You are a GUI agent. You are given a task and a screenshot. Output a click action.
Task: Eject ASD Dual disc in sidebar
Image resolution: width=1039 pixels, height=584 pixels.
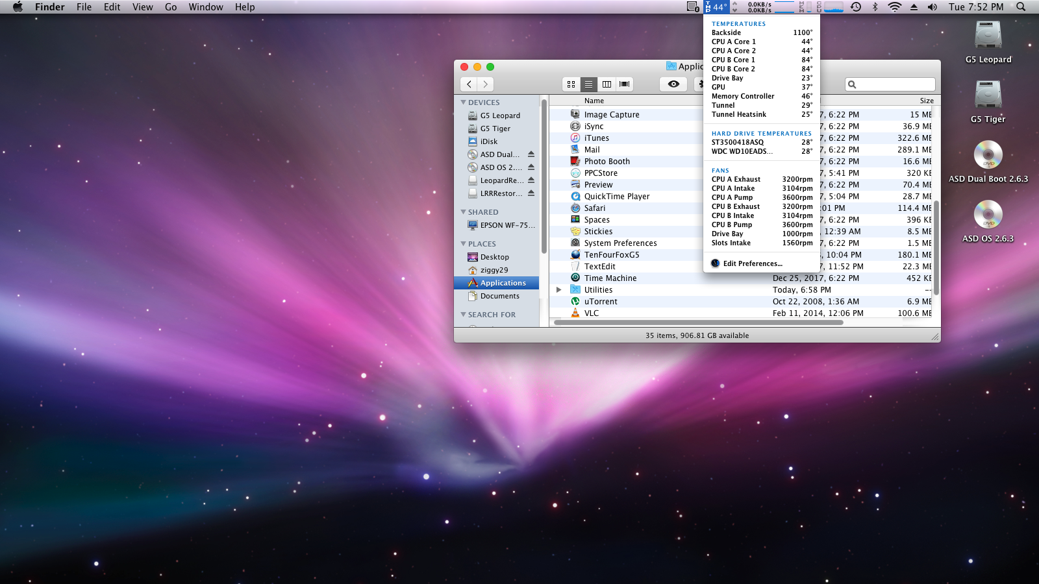[x=531, y=154]
